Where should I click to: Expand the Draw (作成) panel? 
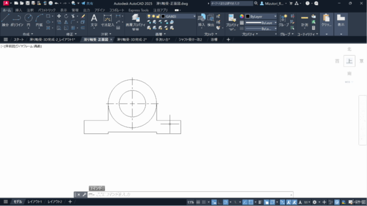click(28, 34)
